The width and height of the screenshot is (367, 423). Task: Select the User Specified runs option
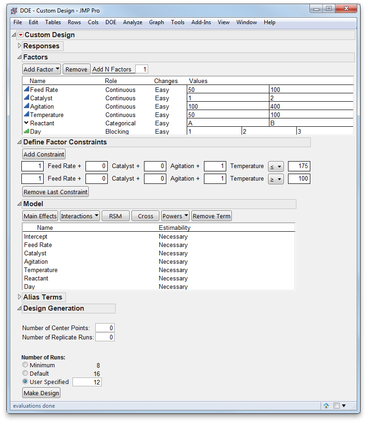point(25,382)
